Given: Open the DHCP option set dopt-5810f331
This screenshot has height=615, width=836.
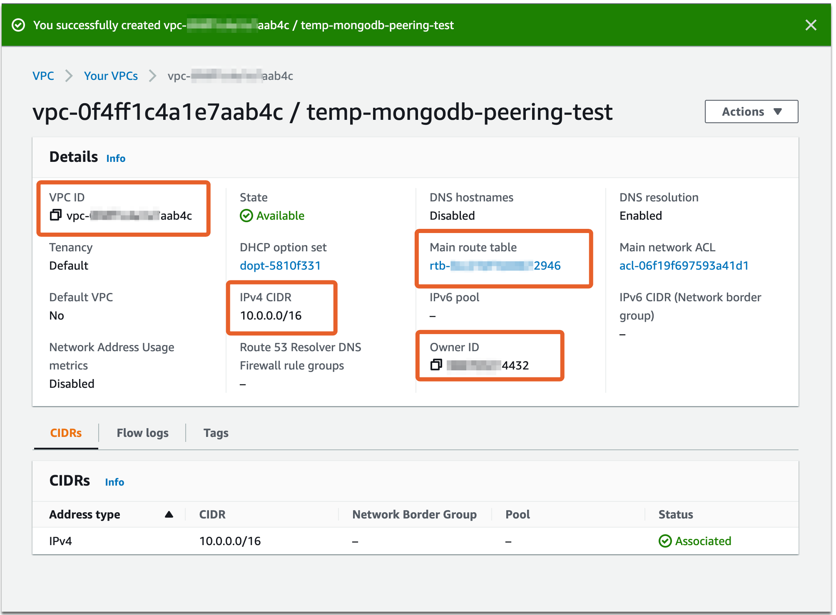Looking at the screenshot, I should coord(280,265).
